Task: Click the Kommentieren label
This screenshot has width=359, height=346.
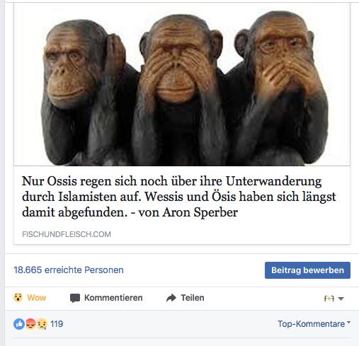Action: click(113, 298)
